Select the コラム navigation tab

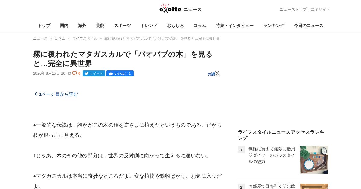pyautogui.click(x=200, y=25)
